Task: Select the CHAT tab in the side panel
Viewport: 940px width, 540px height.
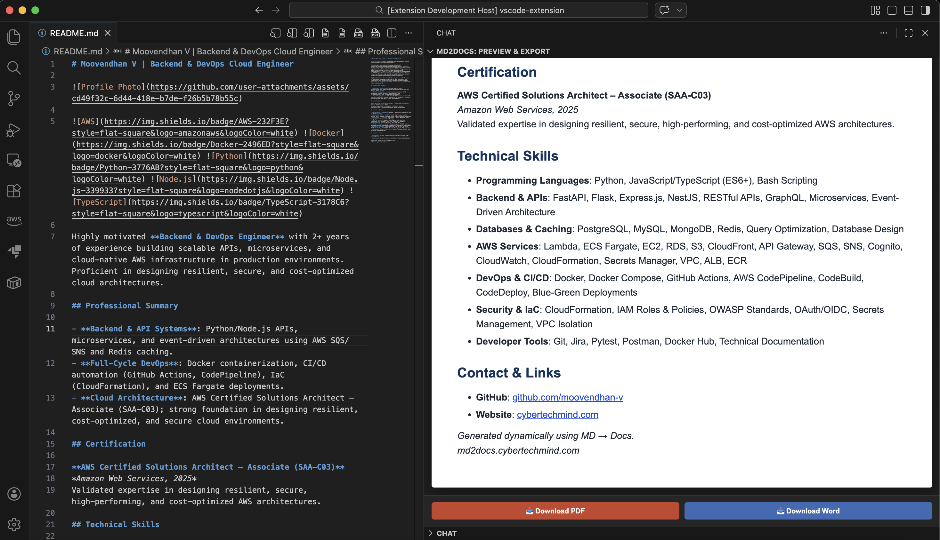Action: (x=446, y=33)
